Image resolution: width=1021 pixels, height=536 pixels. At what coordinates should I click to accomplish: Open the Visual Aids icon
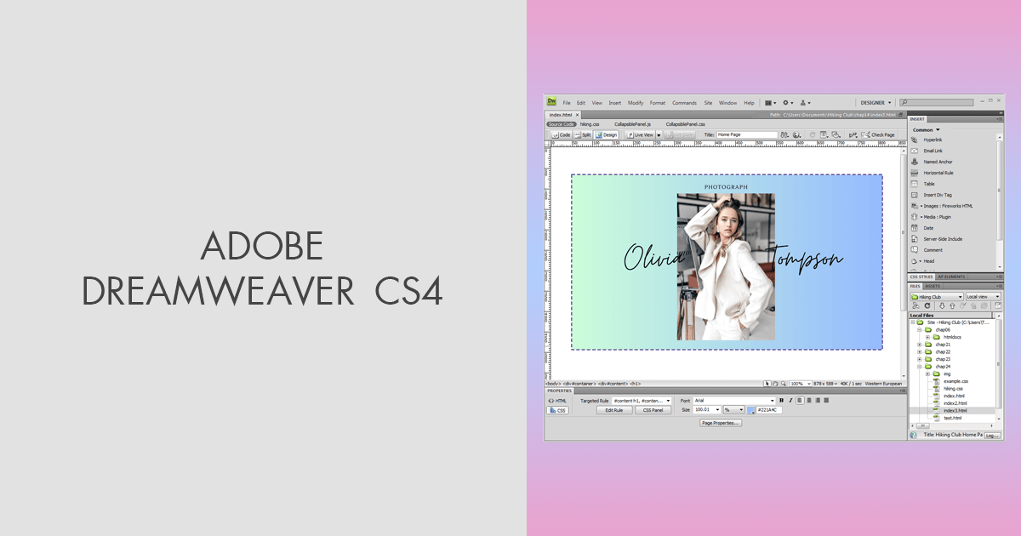[x=836, y=134]
